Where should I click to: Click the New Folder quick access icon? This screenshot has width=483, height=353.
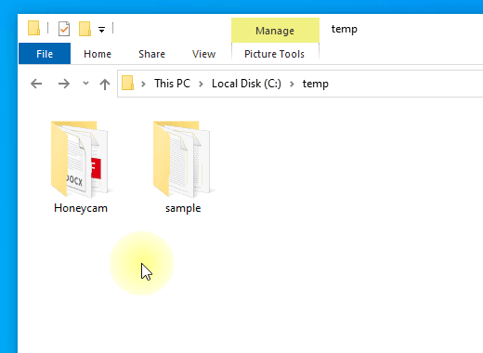coord(85,29)
